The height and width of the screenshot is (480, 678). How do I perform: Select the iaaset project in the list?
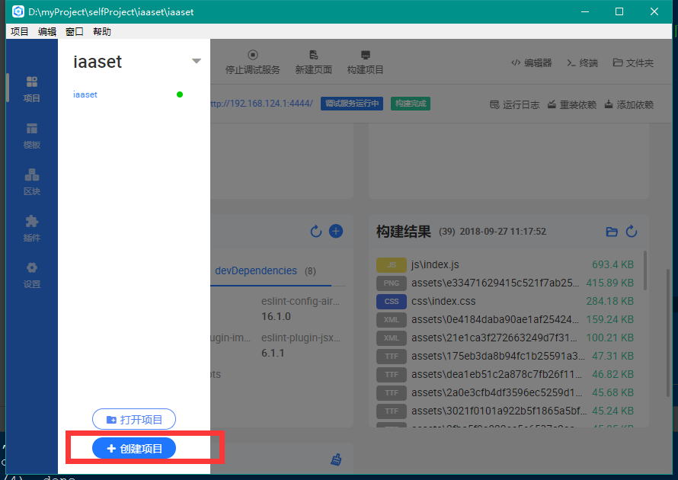85,94
